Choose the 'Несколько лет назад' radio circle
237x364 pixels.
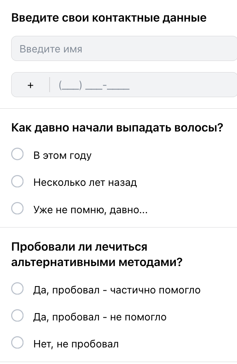(x=17, y=182)
